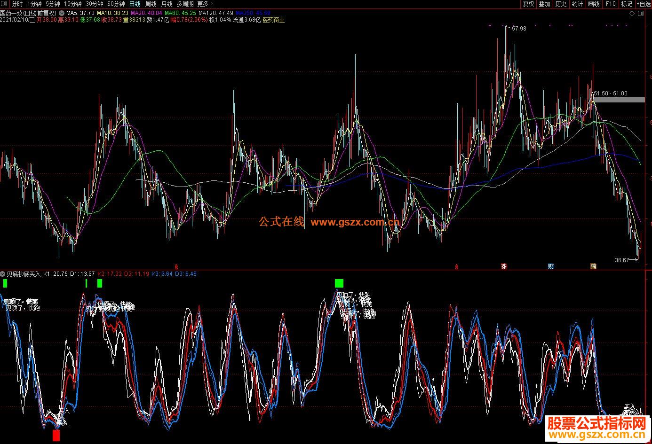Viewport: 652px width, 444px height.
Task: Select the 60分钟 period tab
Action: tap(116, 4)
